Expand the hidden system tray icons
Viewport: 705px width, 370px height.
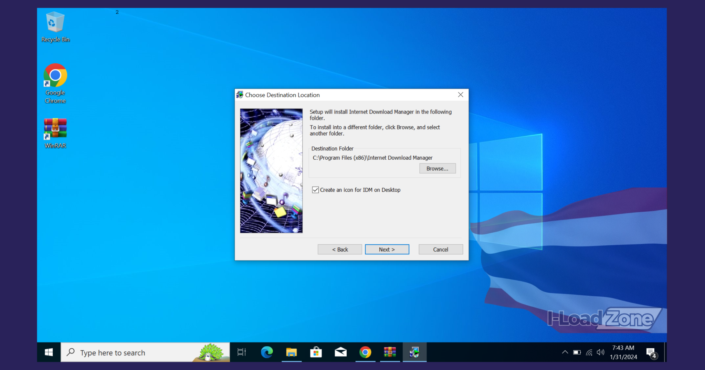565,352
